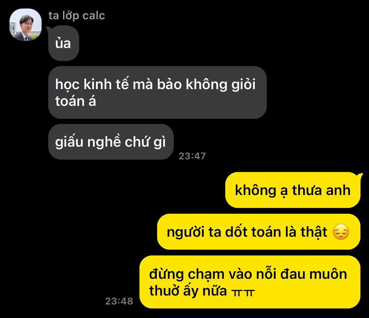Image resolution: width=369 pixels, height=318 pixels.
Task: Select the "ủa" message bubble
Action: pos(63,43)
